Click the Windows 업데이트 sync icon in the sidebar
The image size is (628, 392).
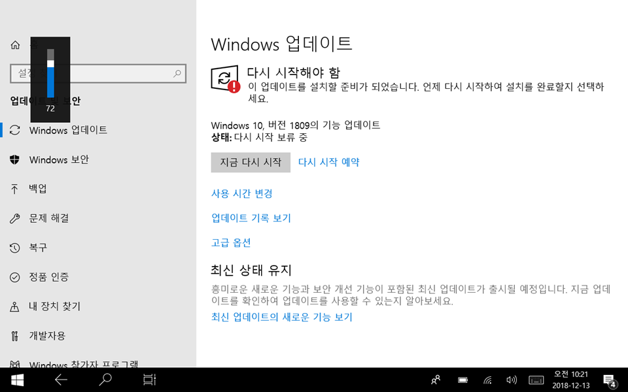point(15,130)
